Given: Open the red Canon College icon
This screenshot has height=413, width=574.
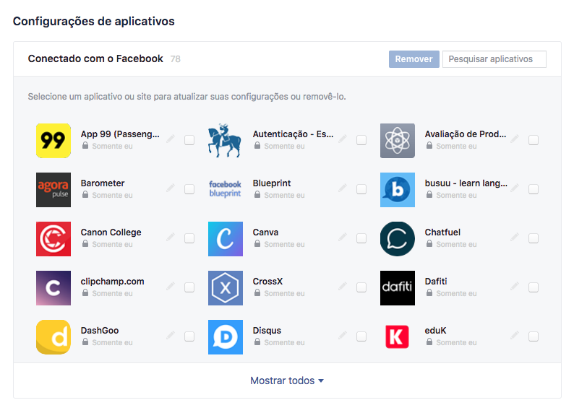Looking at the screenshot, I should tap(53, 239).
